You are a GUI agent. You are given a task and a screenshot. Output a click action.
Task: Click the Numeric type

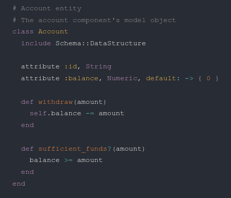pyautogui.click(x=122, y=78)
